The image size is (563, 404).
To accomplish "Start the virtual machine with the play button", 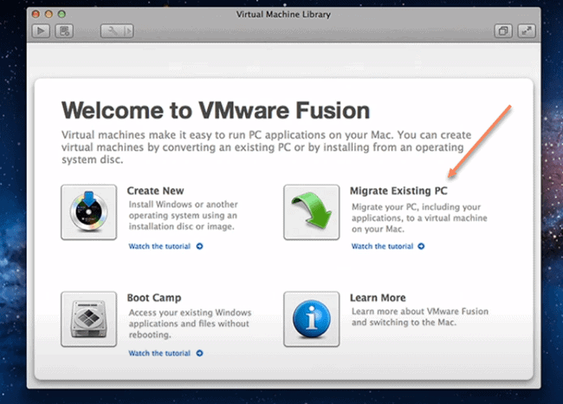I will (x=41, y=31).
